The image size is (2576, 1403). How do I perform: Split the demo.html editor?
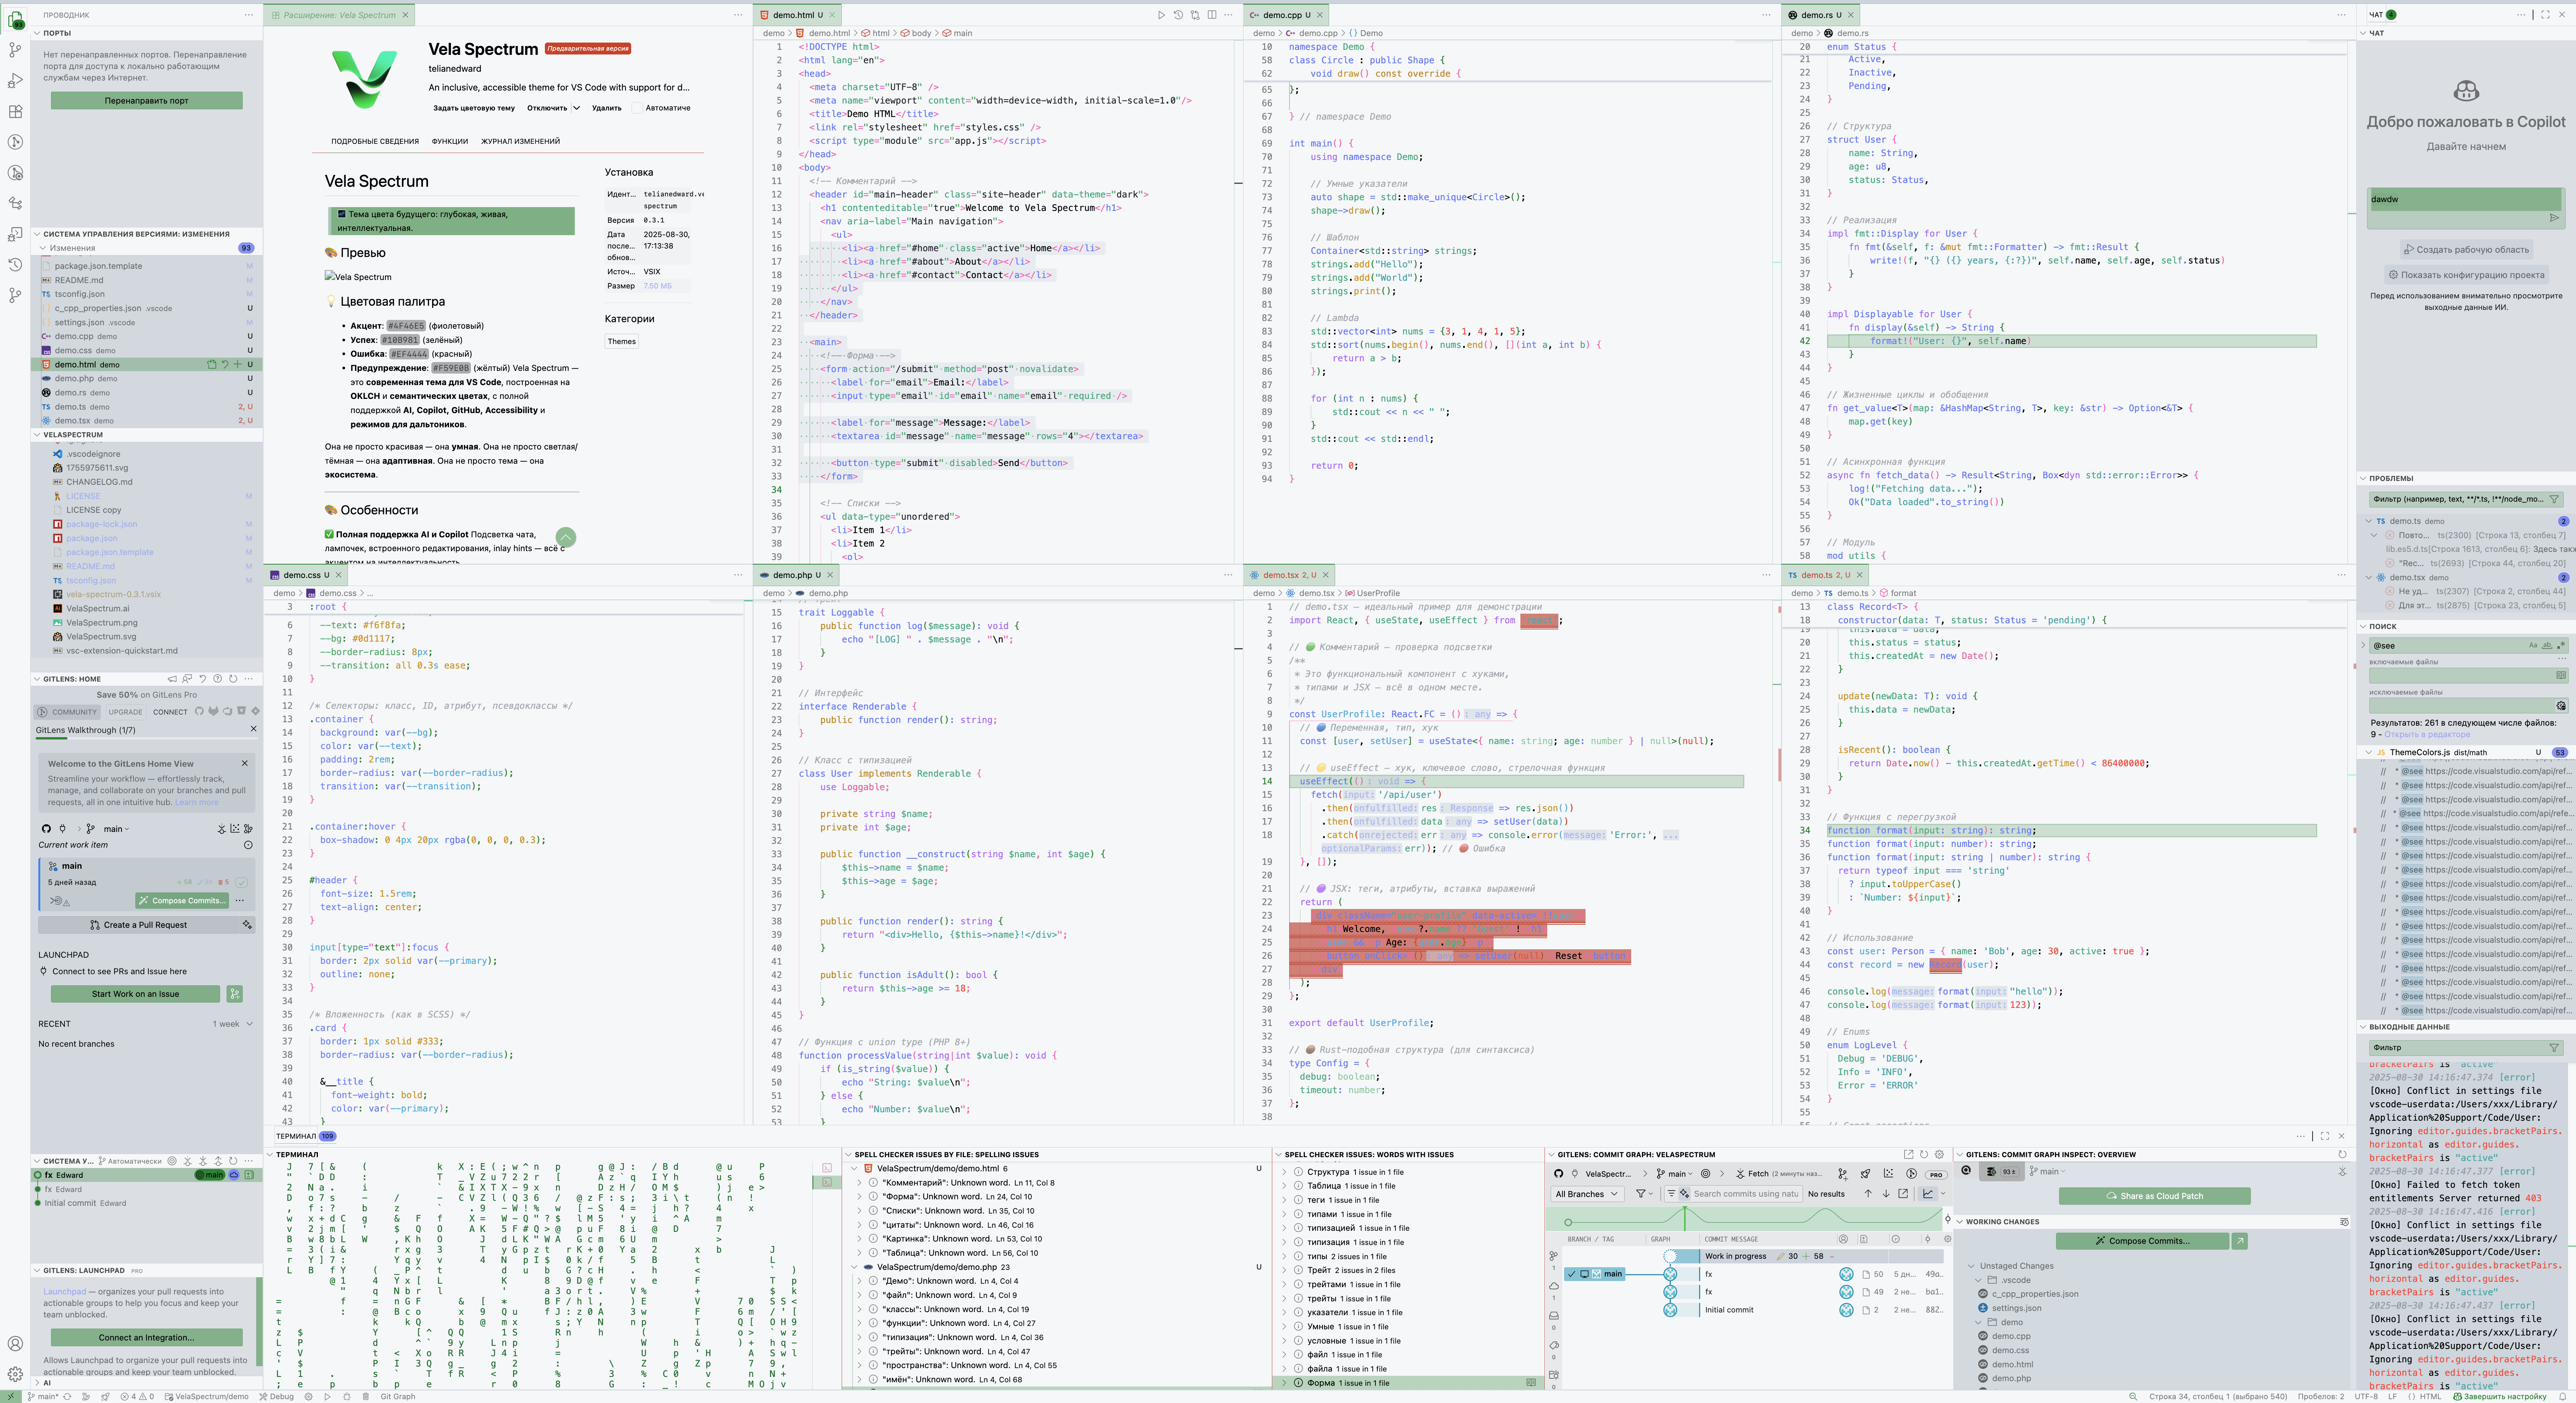point(1212,15)
